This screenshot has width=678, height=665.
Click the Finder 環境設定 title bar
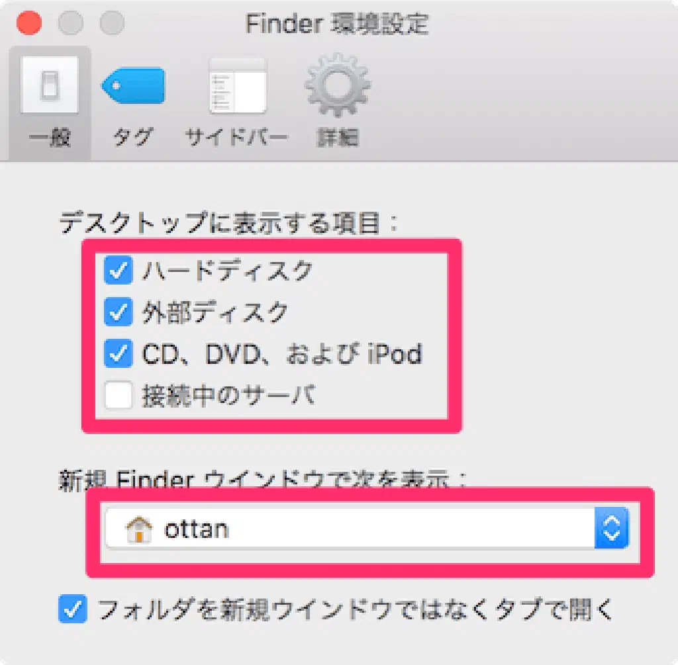[x=337, y=23]
